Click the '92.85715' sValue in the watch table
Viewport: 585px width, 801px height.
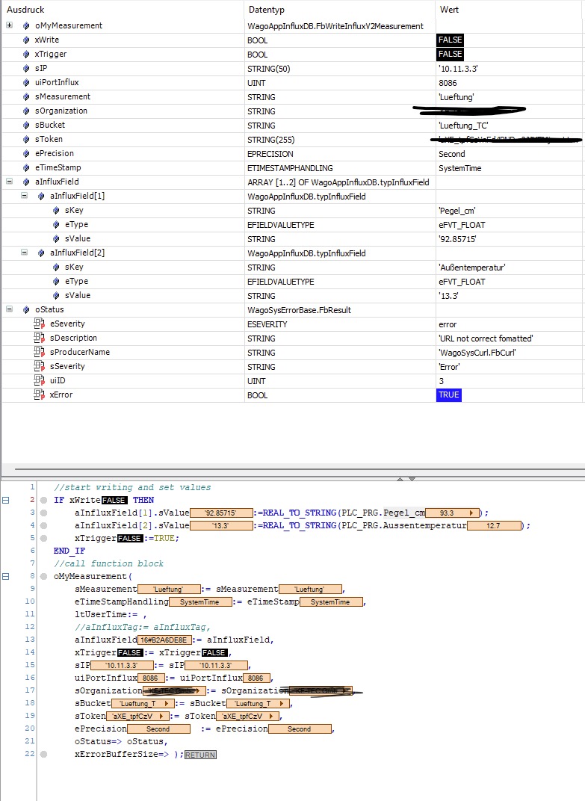(x=457, y=239)
